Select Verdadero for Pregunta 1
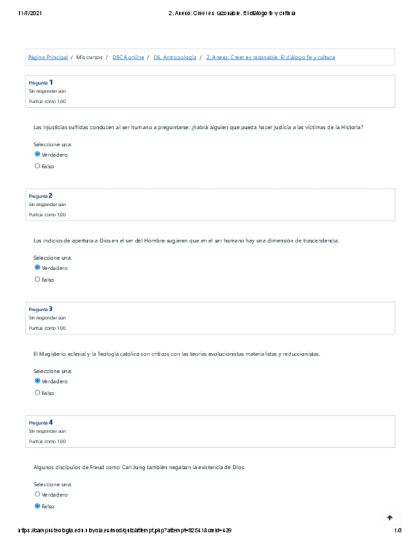This screenshot has width=420, height=544. (37, 155)
